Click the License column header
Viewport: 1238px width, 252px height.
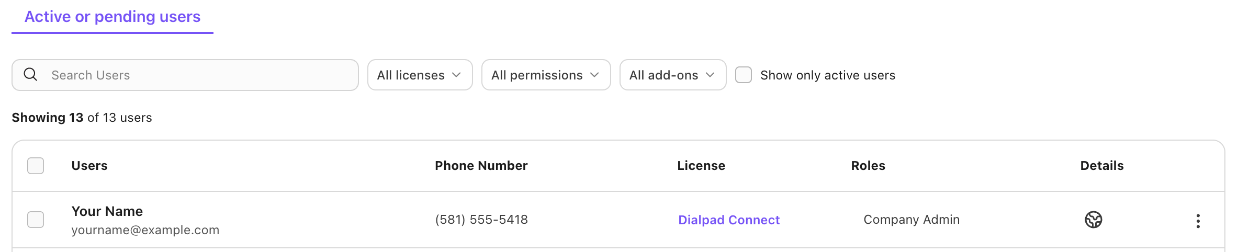click(x=701, y=166)
